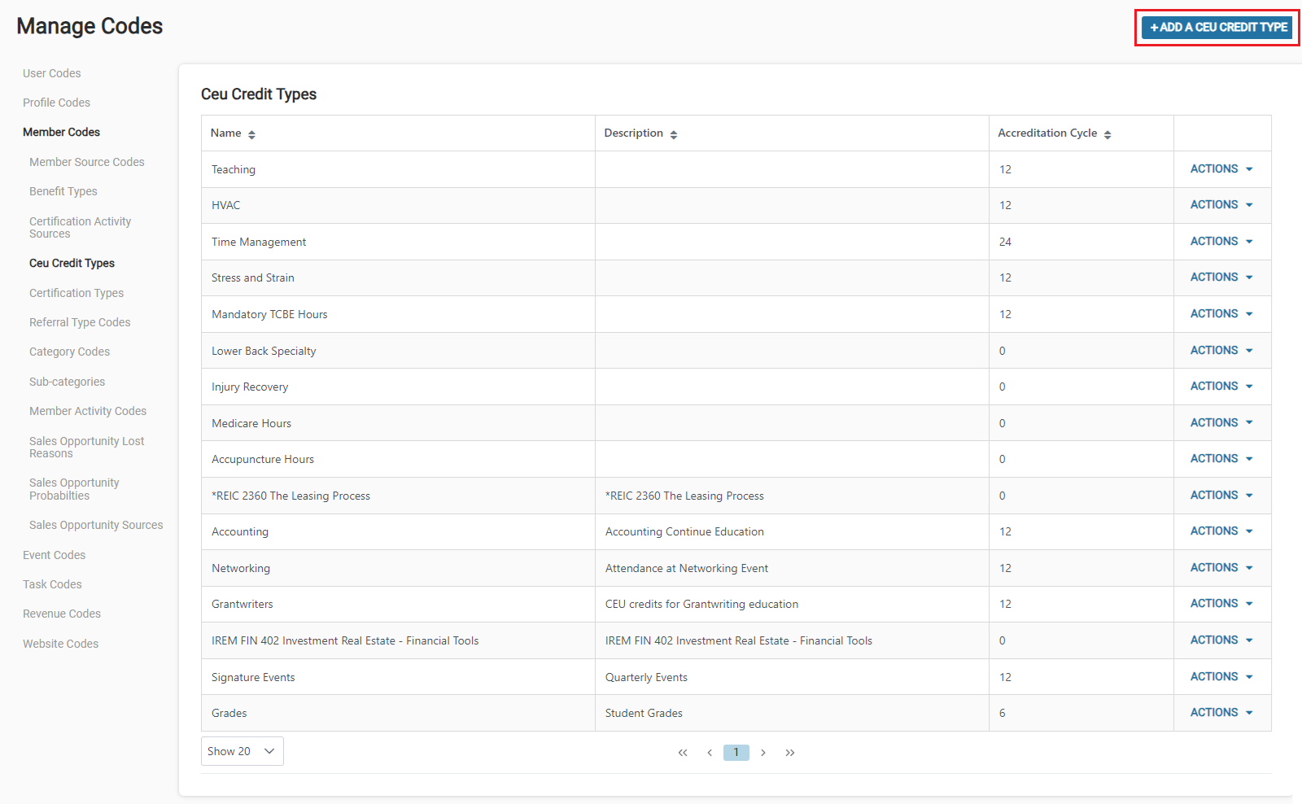Viewport: 1302px width, 804px height.
Task: Open Event Codes in sidebar
Action: [x=54, y=555]
